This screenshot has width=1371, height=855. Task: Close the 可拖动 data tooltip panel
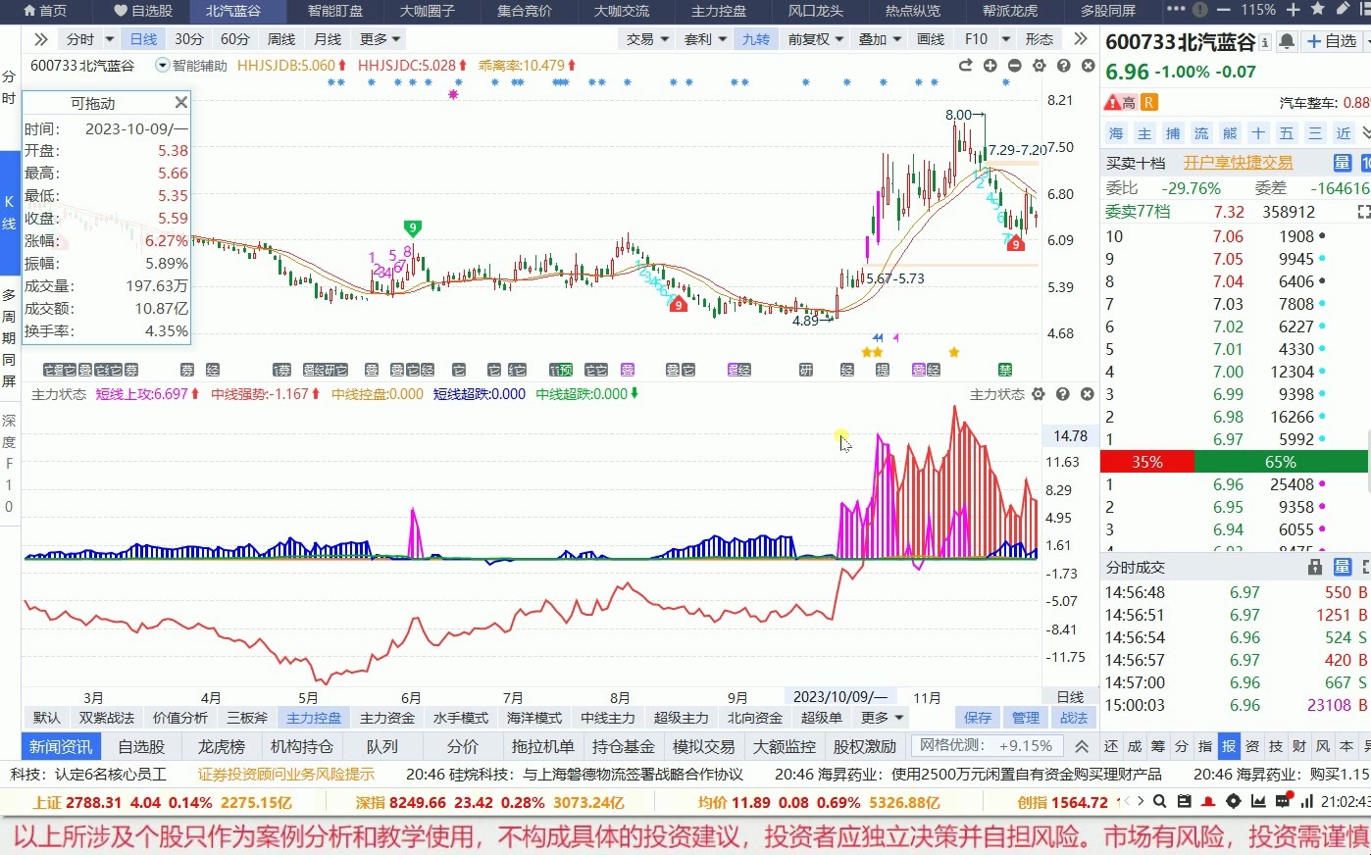(x=180, y=102)
